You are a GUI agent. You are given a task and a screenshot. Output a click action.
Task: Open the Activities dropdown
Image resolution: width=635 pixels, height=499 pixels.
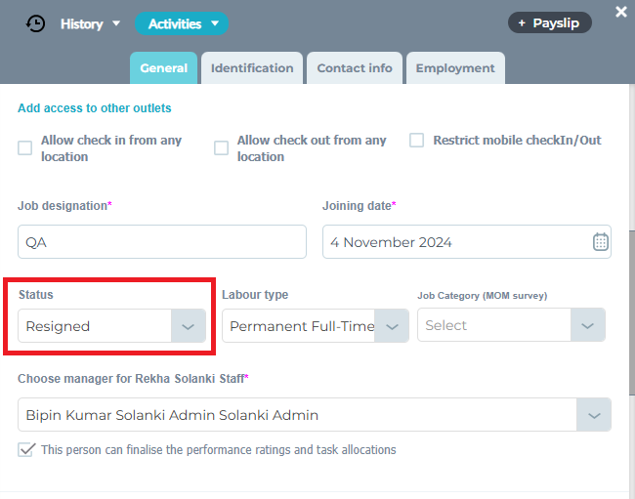(181, 23)
